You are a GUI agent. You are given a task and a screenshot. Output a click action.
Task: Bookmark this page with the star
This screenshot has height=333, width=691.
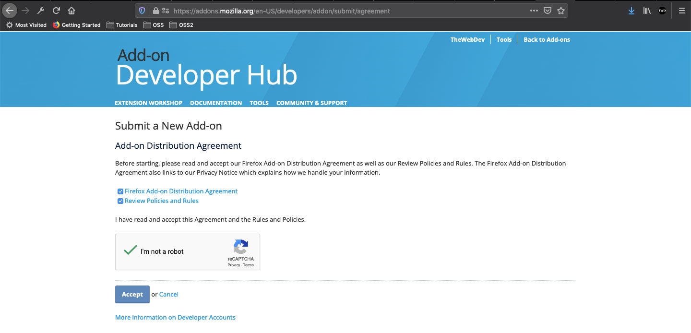(x=561, y=11)
